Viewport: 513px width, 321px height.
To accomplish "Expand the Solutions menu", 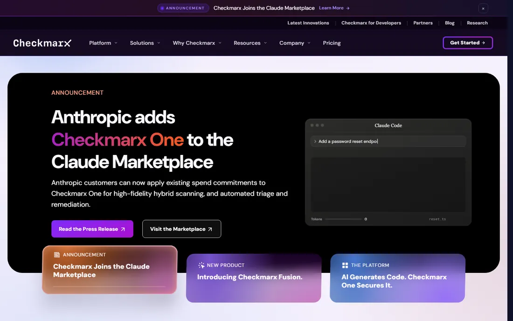I will [x=145, y=43].
